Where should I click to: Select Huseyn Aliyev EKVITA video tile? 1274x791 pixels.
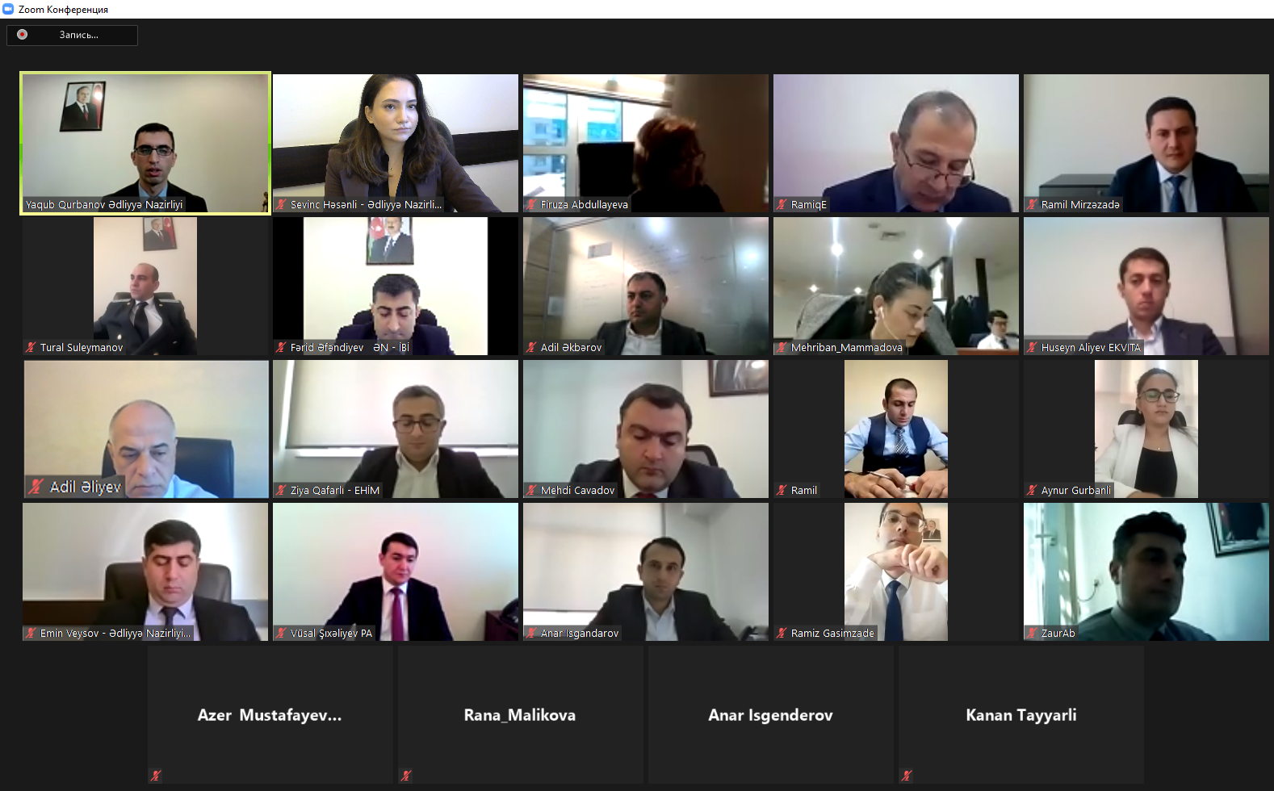1146,286
